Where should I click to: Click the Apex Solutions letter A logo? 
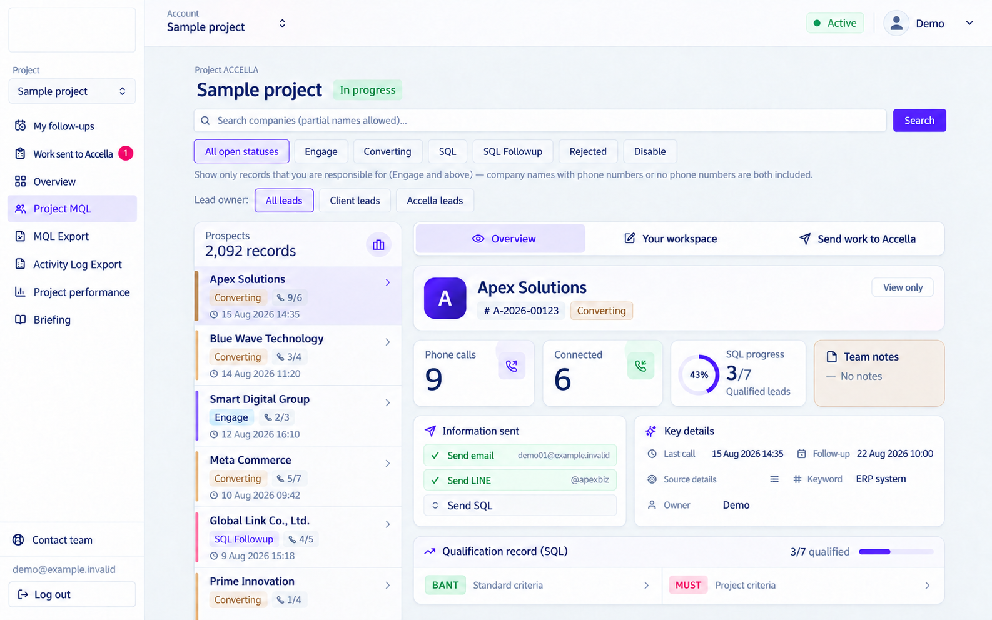[x=445, y=298]
